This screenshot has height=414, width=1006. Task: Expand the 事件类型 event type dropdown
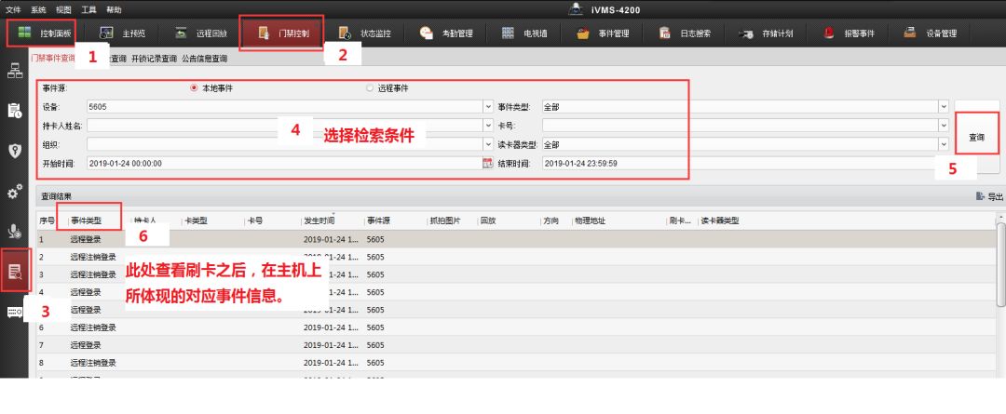(944, 107)
